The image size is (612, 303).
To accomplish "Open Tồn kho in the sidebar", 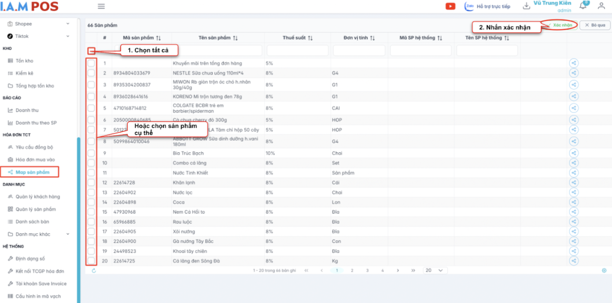I will point(24,61).
